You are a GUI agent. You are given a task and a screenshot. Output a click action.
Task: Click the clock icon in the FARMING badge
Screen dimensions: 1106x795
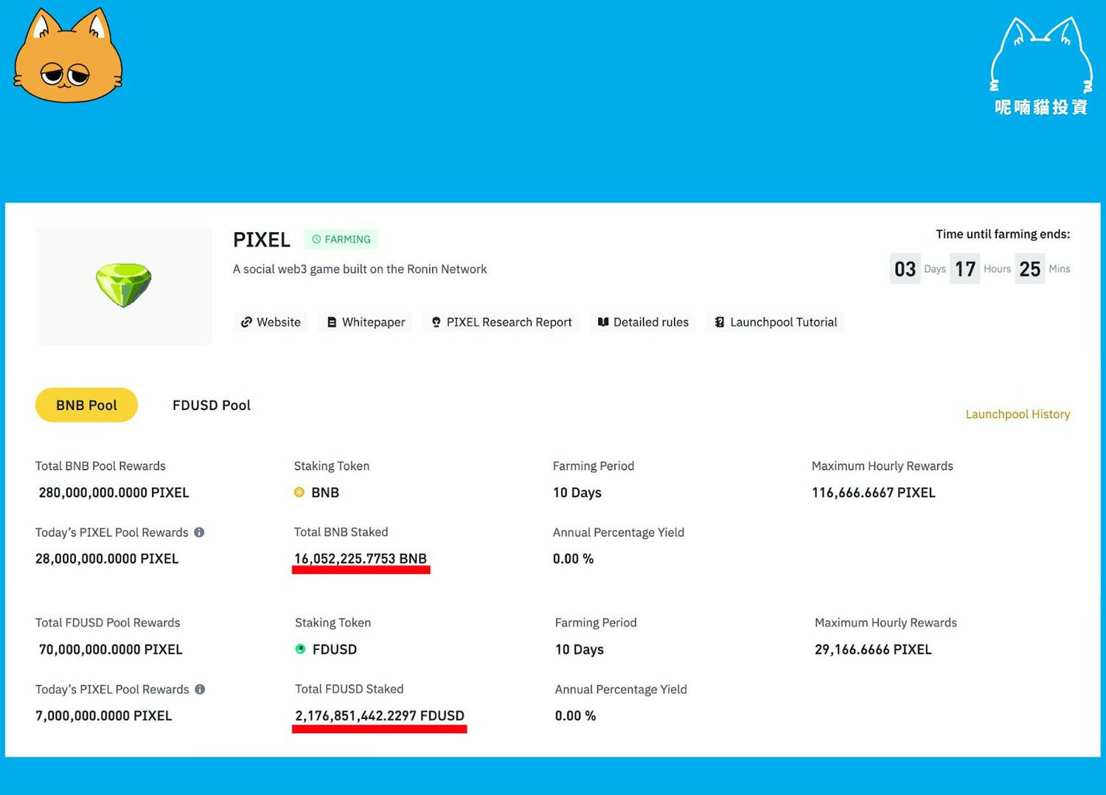tap(316, 240)
